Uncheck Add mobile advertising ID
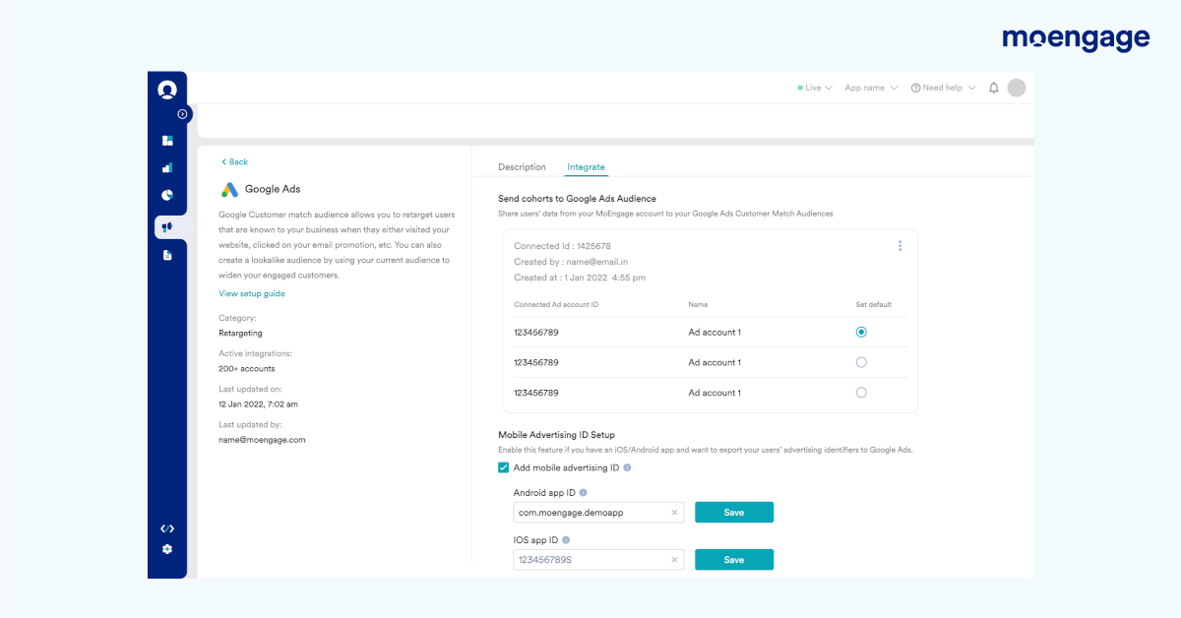This screenshot has height=618, width=1181. [x=503, y=467]
